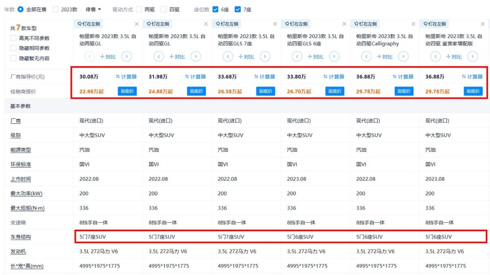Click previous arrow under 鉴赏家增配版
Image resolution: width=490 pixels, height=275 pixels.
[x=435, y=57]
